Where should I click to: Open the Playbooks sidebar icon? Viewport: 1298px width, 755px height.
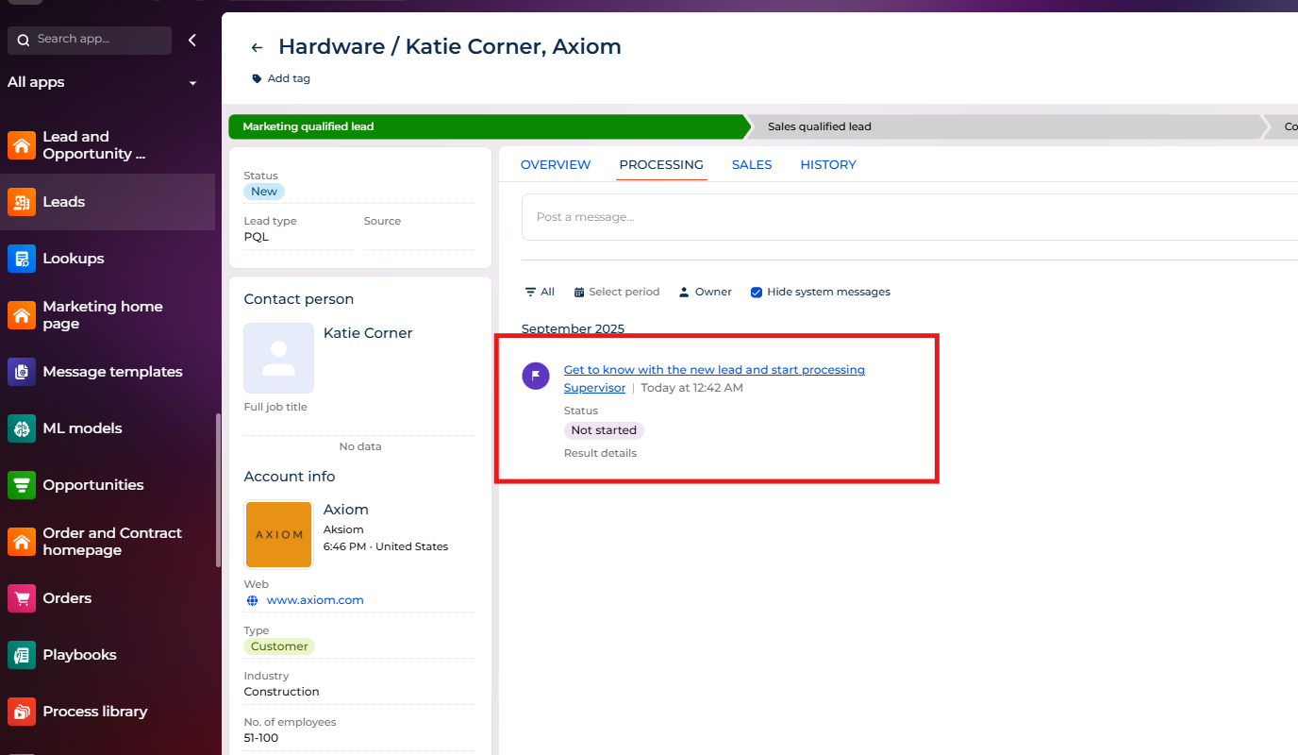[22, 655]
